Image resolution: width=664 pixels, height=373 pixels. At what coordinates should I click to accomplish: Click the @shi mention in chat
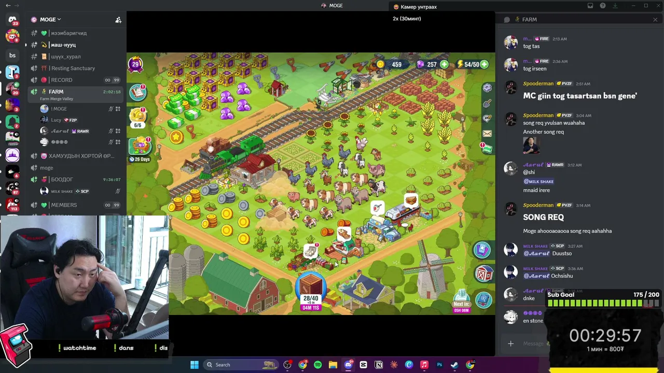pos(529,173)
